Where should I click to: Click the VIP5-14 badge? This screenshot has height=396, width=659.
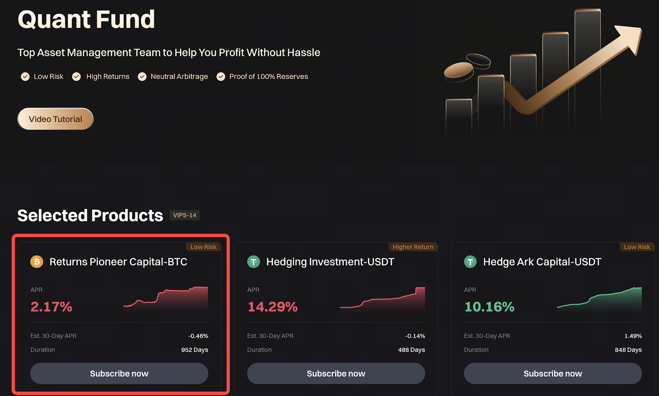[185, 215]
